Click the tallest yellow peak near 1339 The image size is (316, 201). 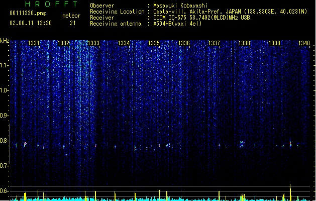[x=290, y=192]
